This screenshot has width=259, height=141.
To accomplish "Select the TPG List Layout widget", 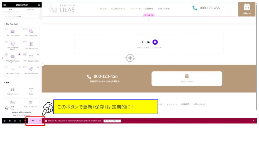I will [x=31, y=33].
